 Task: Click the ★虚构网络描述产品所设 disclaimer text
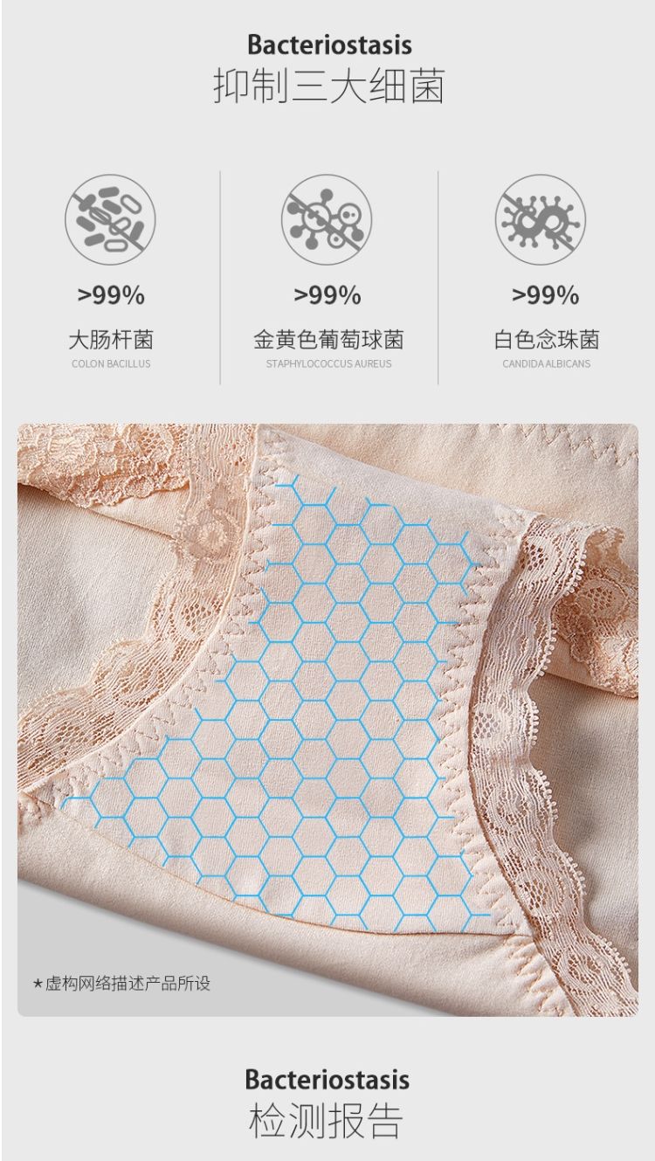[122, 984]
